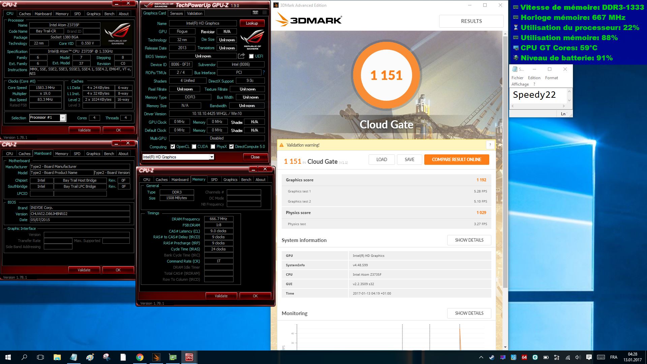Show details for Monitoring section
This screenshot has height=364, width=647.
(469, 313)
